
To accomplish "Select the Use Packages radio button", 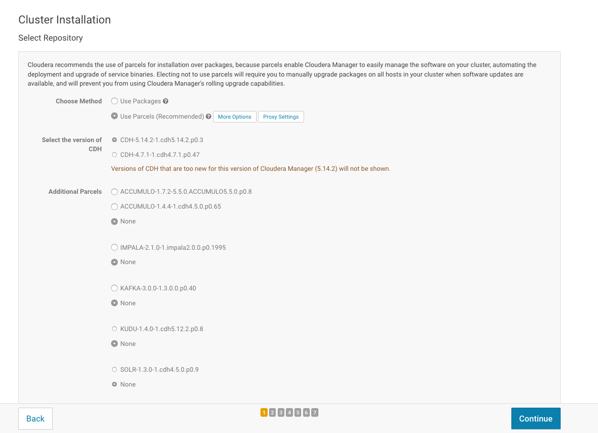I will pos(114,101).
